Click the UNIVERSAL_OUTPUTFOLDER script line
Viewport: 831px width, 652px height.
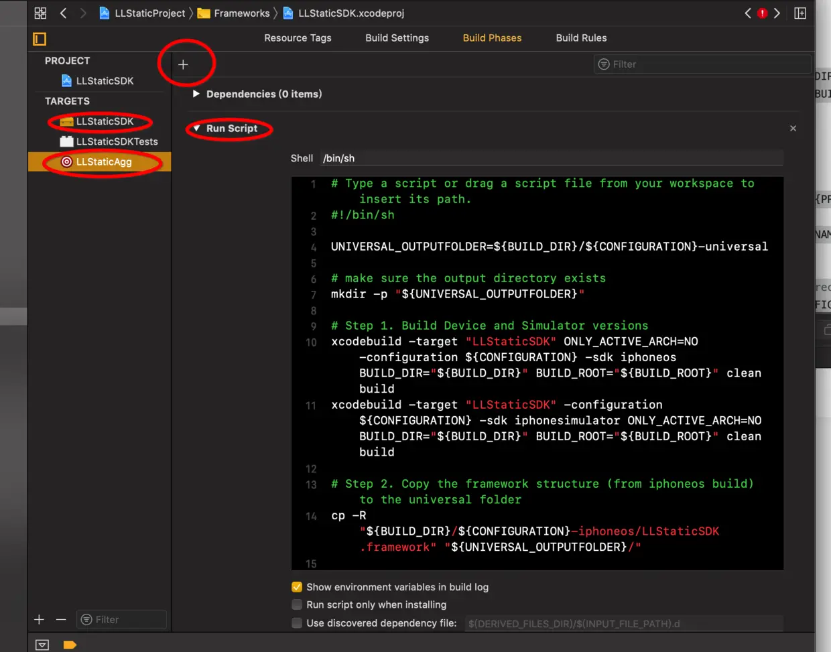click(550, 247)
